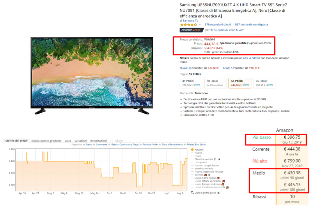Open 887 domande con risposta link
This screenshot has width=330, height=211.
tap(251, 25)
